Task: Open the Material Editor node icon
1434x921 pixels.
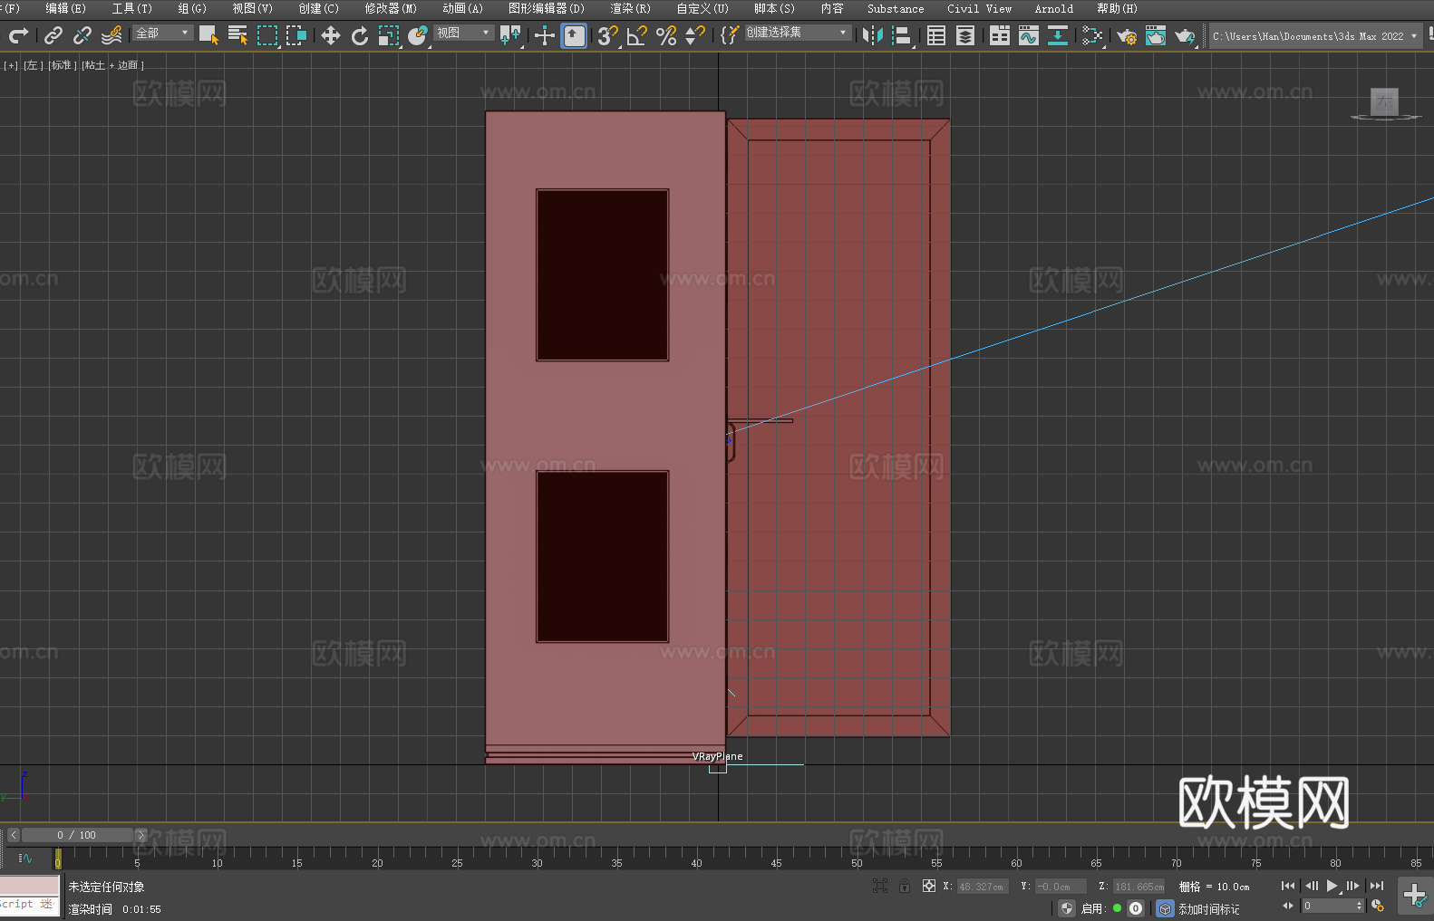Action: click(1092, 35)
